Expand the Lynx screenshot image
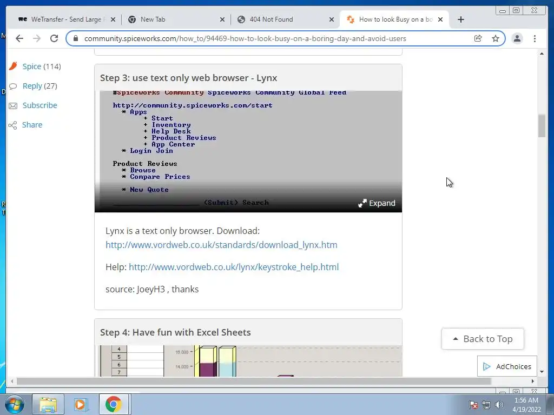The image size is (554, 415). click(377, 203)
